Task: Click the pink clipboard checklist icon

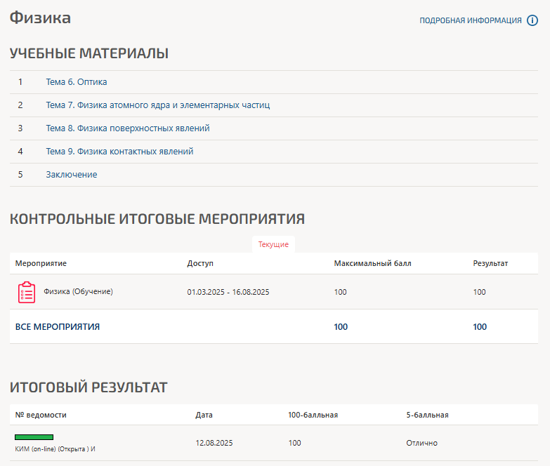Action: tap(26, 292)
